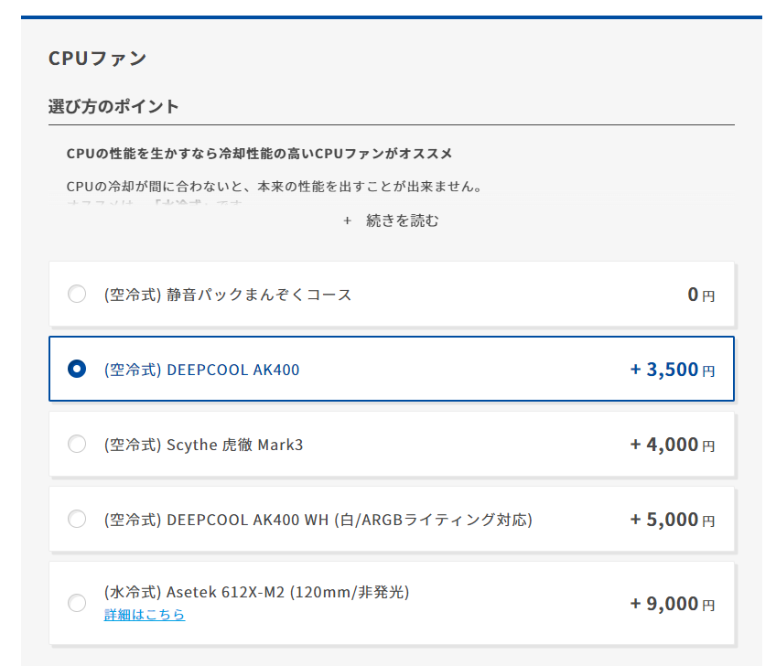Viewport: 776px width, 666px height.
Task: Click the 0円 price text
Action: (701, 295)
